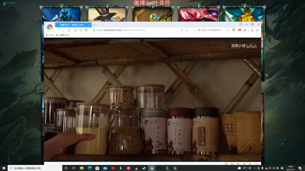Open NetEase Cloud Music on taskbar

pos(128,168)
